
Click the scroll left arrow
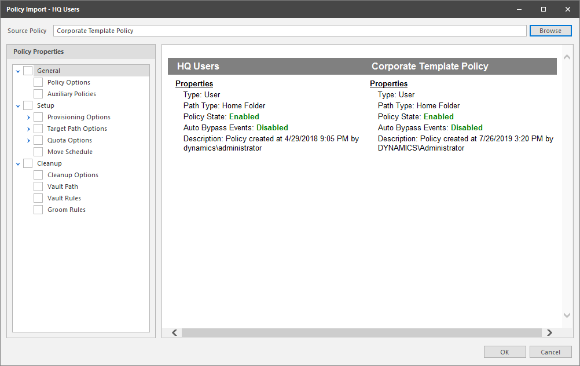[175, 332]
